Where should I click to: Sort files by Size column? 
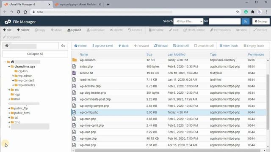pyautogui.click(x=149, y=54)
